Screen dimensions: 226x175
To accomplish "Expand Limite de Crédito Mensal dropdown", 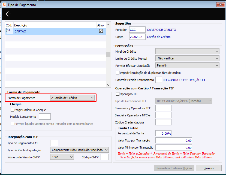I will pyautogui.click(x=187, y=58).
